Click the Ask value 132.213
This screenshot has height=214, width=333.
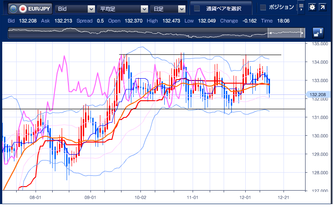pyautogui.click(x=63, y=21)
